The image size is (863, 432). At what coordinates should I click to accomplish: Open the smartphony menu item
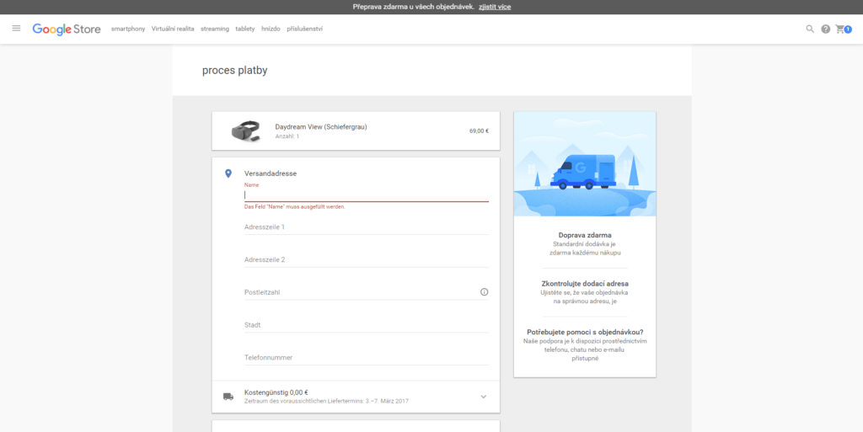[128, 29]
